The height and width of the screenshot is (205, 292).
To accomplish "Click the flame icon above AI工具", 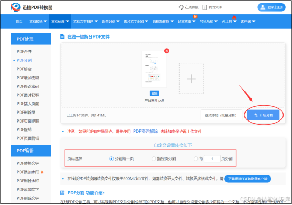I will 234,17.
